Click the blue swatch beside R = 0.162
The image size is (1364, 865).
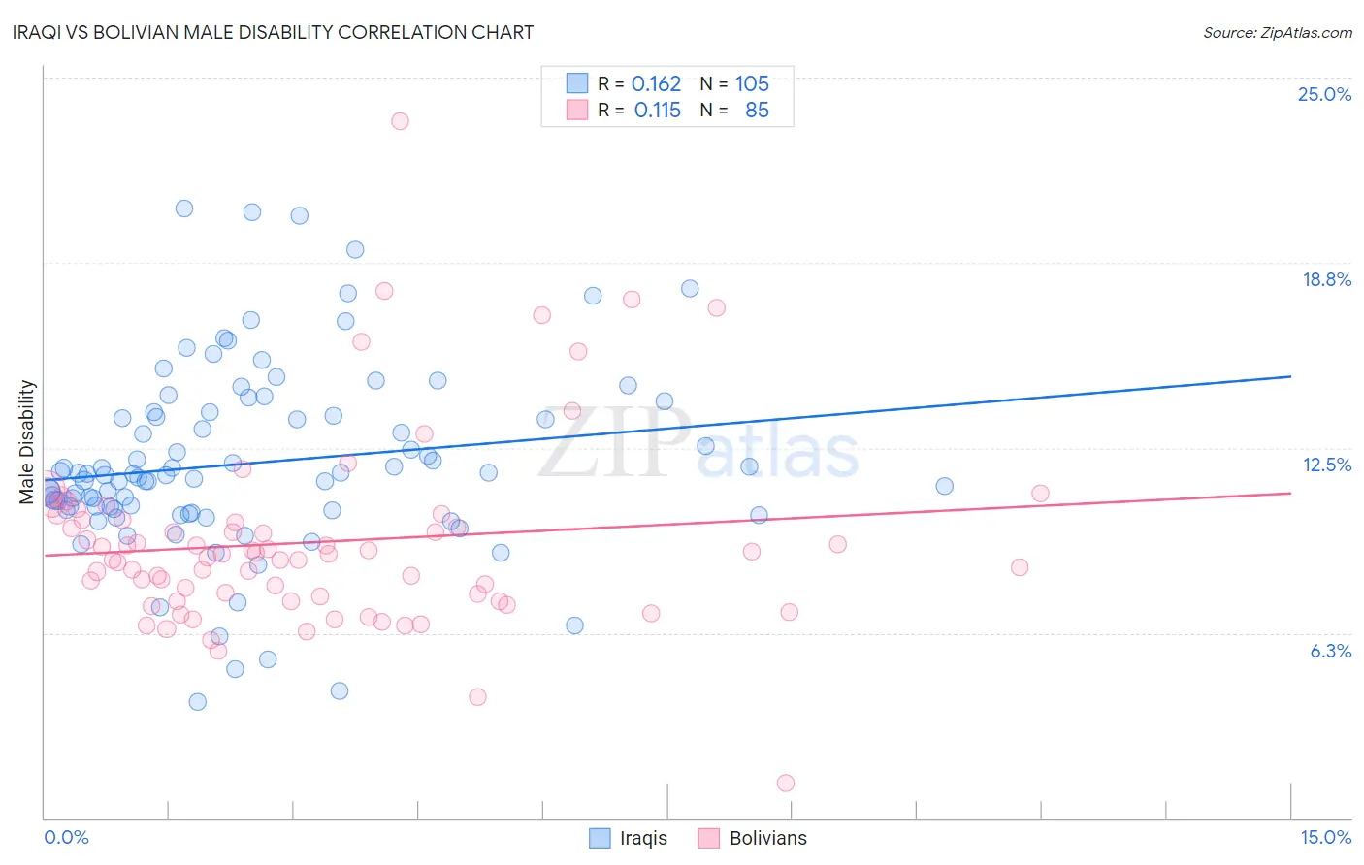pos(577,83)
